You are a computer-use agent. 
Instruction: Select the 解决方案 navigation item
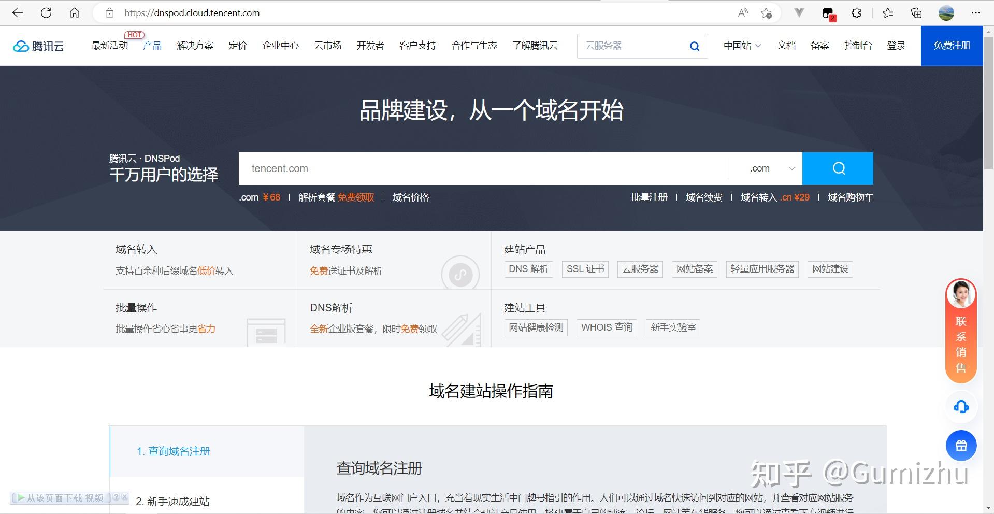coord(195,46)
